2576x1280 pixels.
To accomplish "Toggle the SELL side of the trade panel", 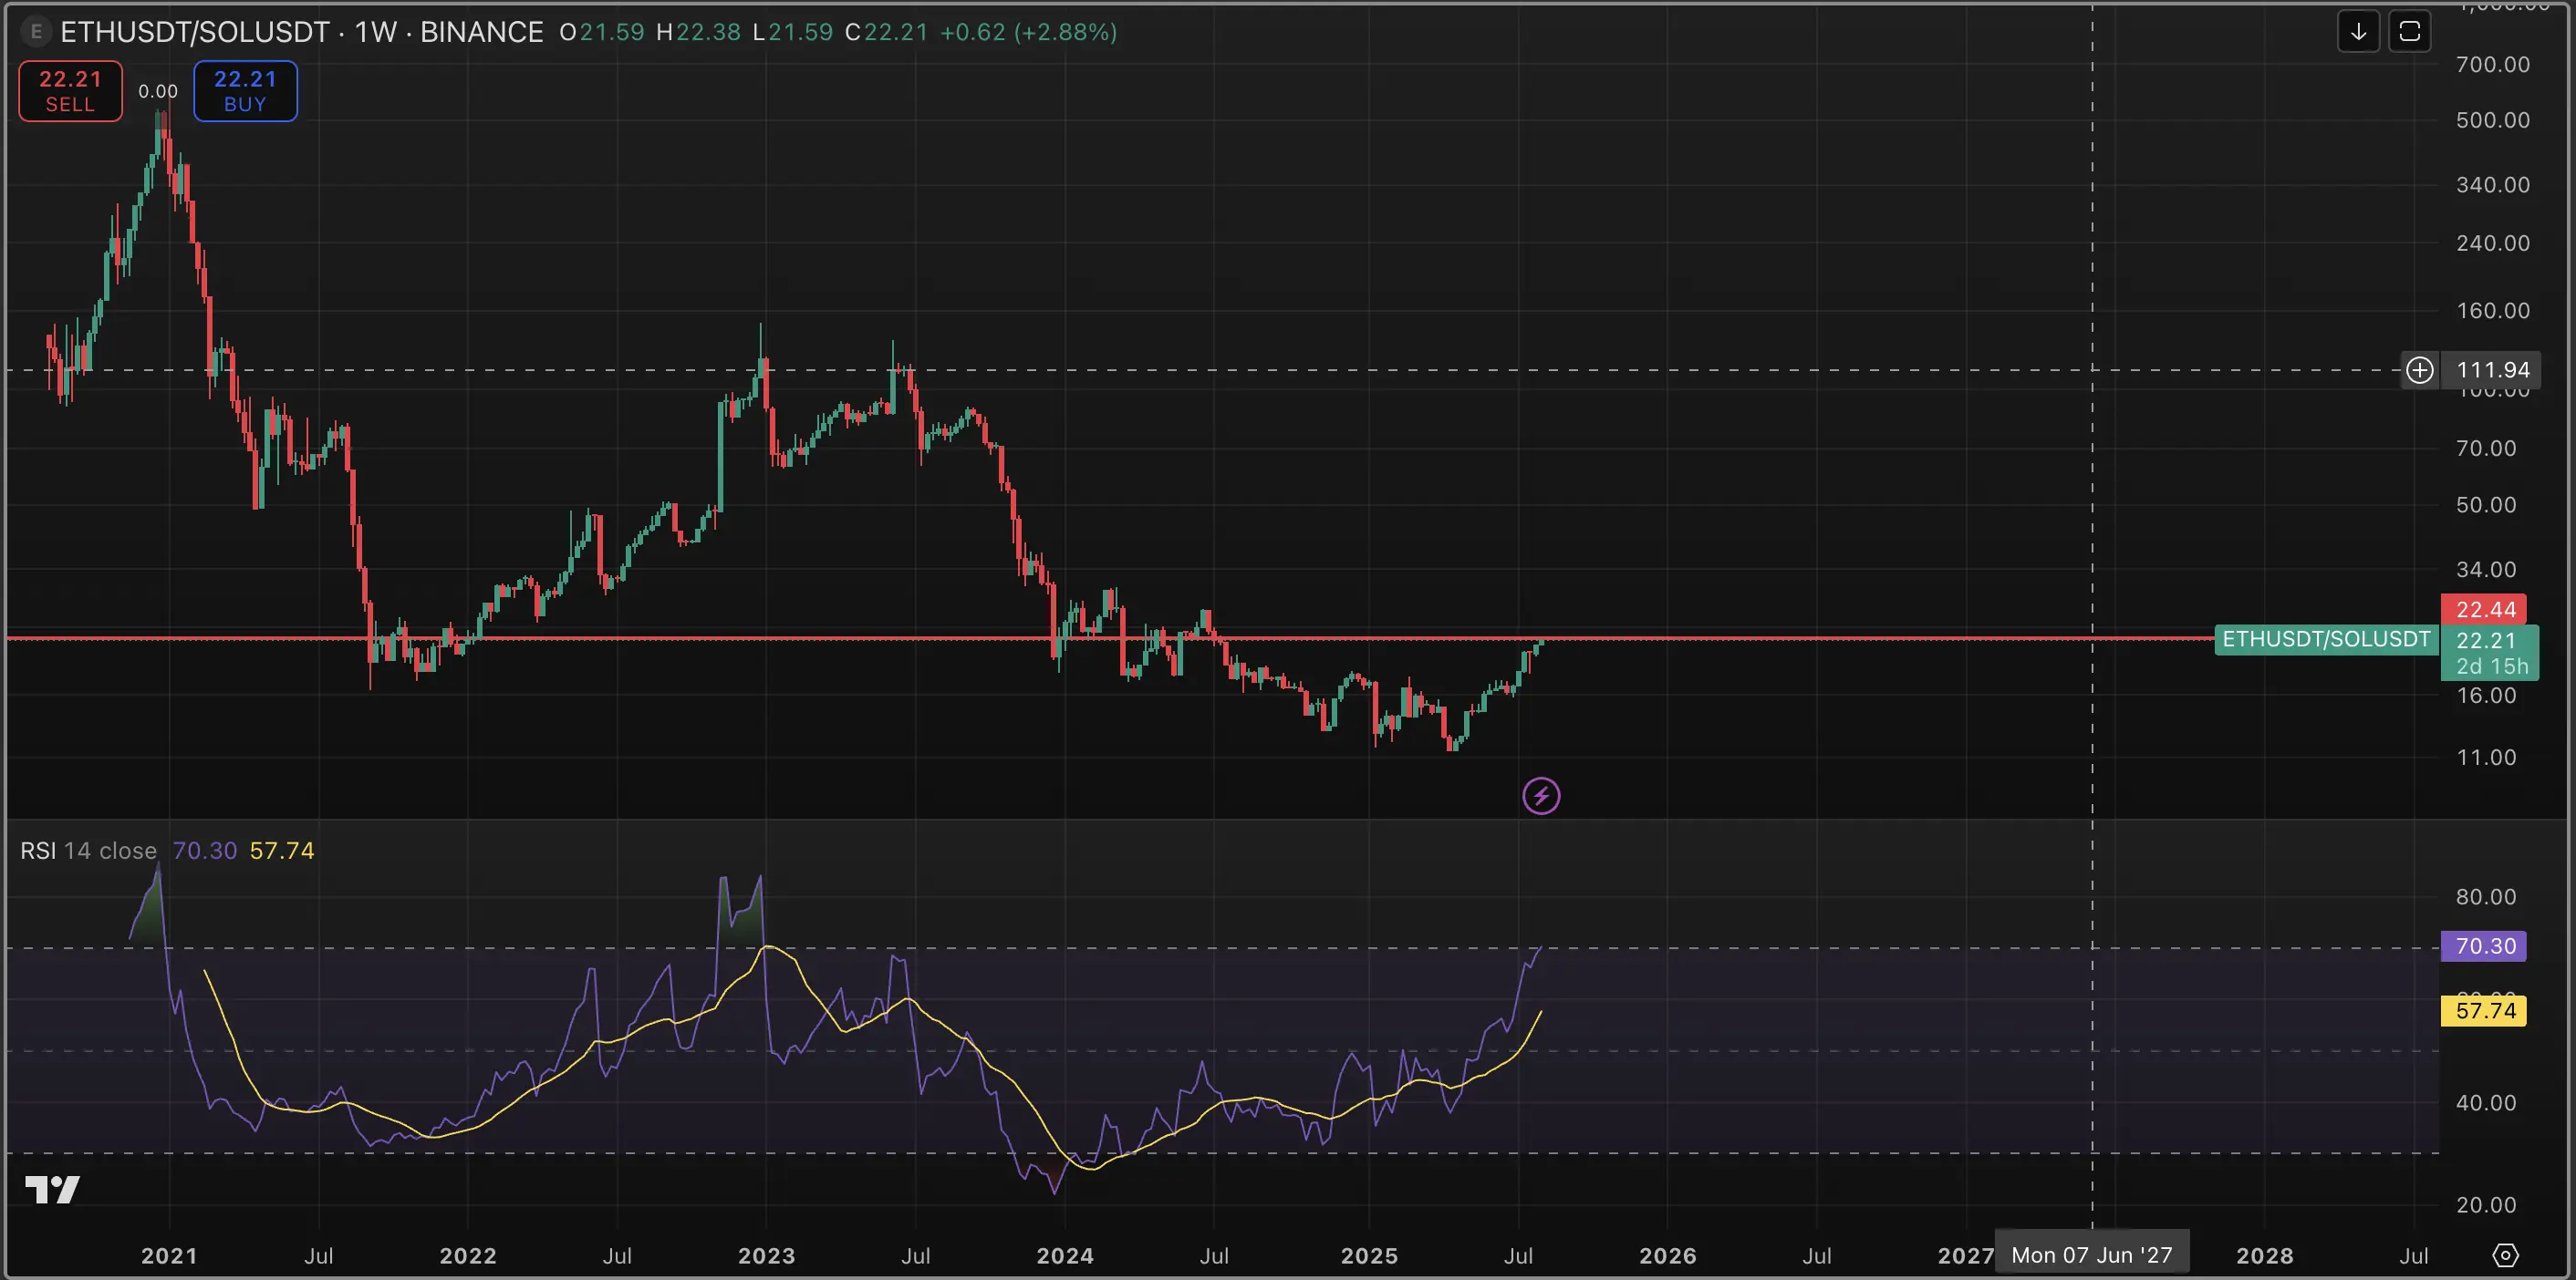I will tap(69, 90).
